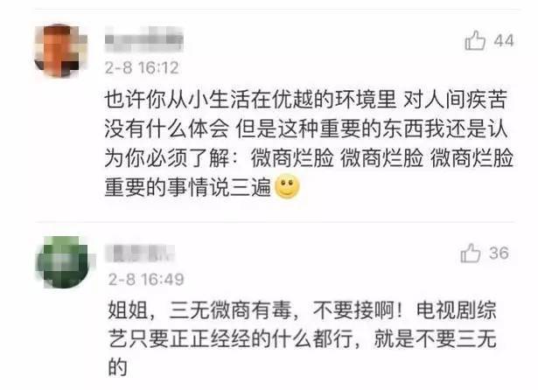Click the 36 like count

[x=499, y=253]
